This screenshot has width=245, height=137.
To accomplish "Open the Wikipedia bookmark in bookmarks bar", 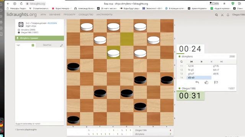I will point(39,8).
